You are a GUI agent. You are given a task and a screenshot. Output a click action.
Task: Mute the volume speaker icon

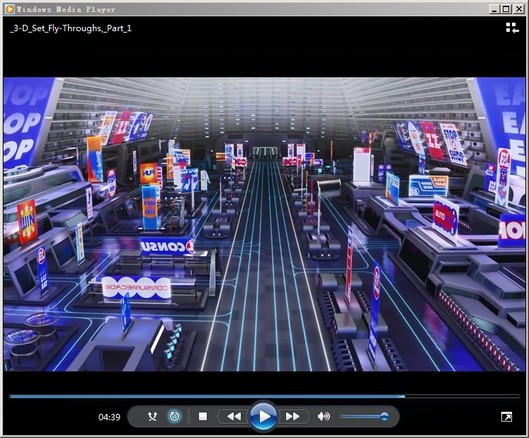[x=324, y=417]
